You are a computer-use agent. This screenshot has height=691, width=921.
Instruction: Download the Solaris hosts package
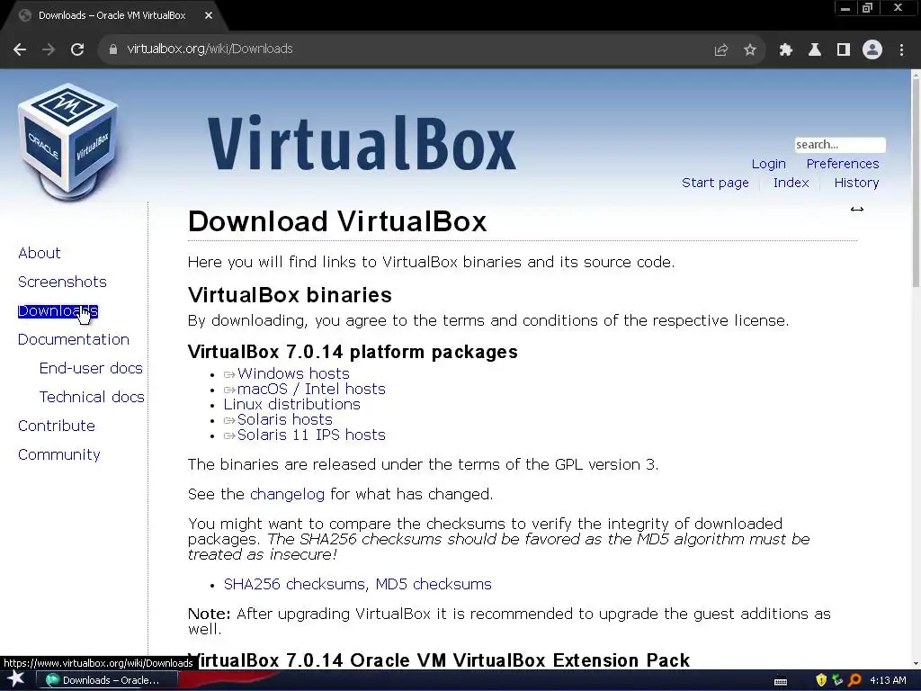pos(285,419)
